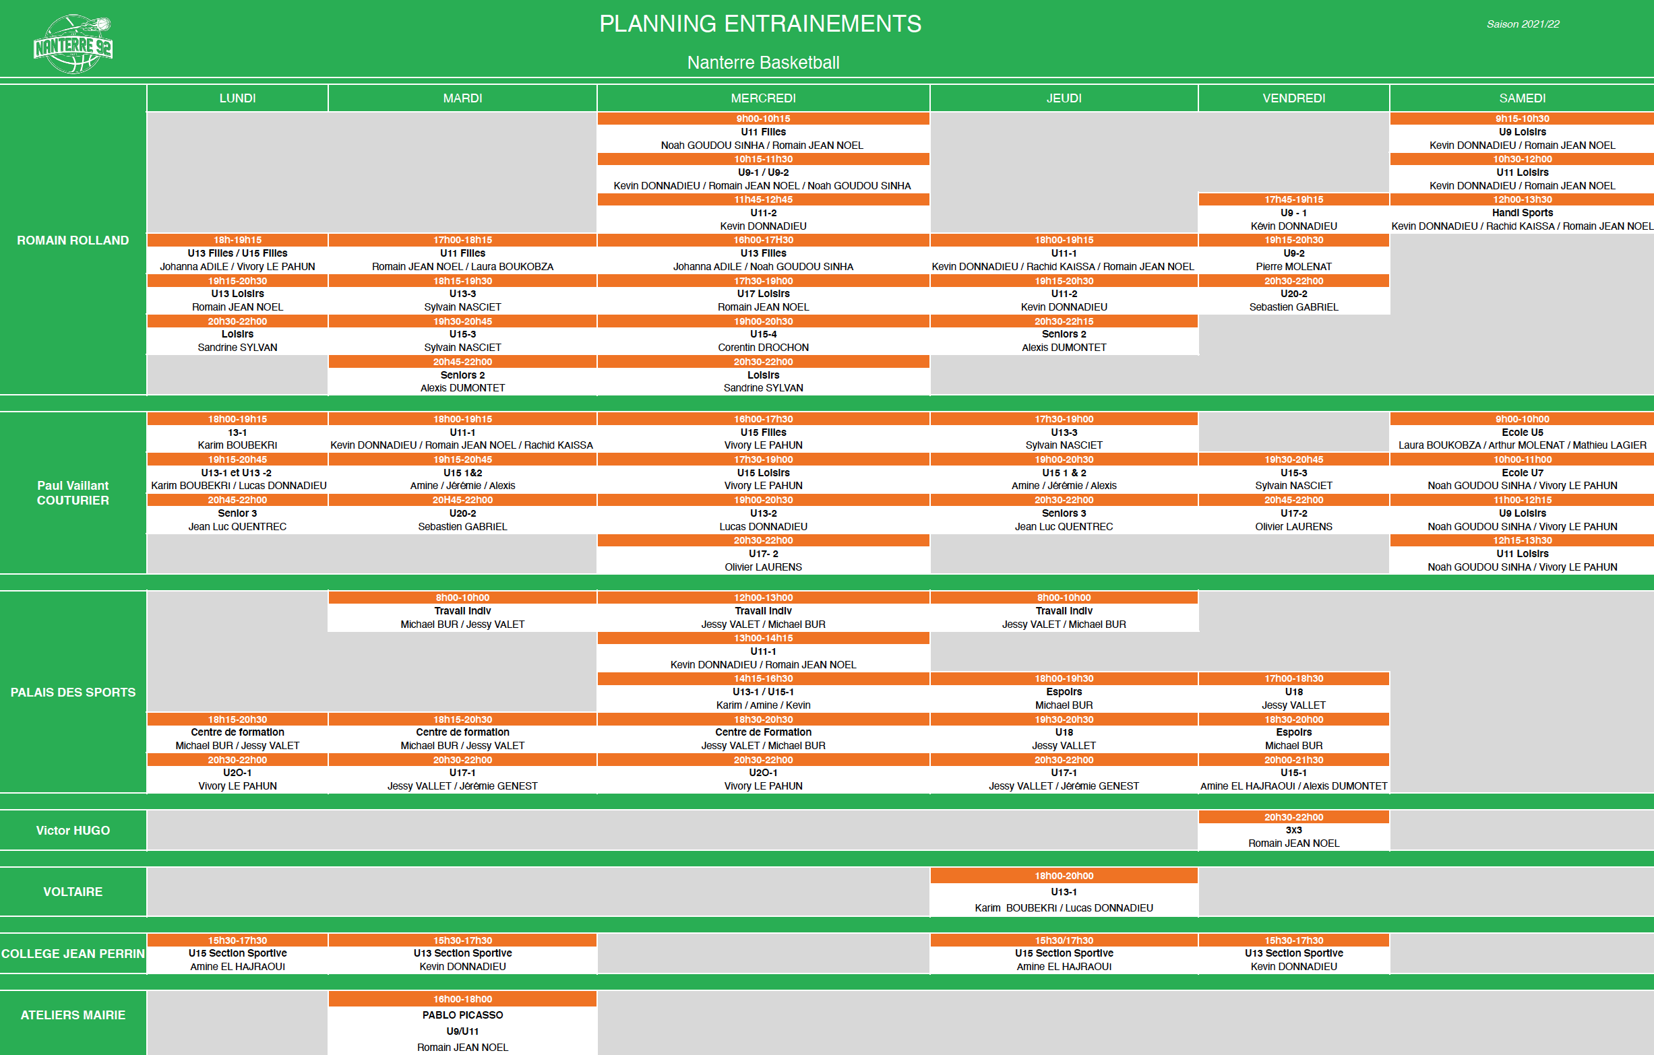The height and width of the screenshot is (1055, 1654).
Task: Click PABLO PICASSO session label
Action: pyautogui.click(x=463, y=1015)
